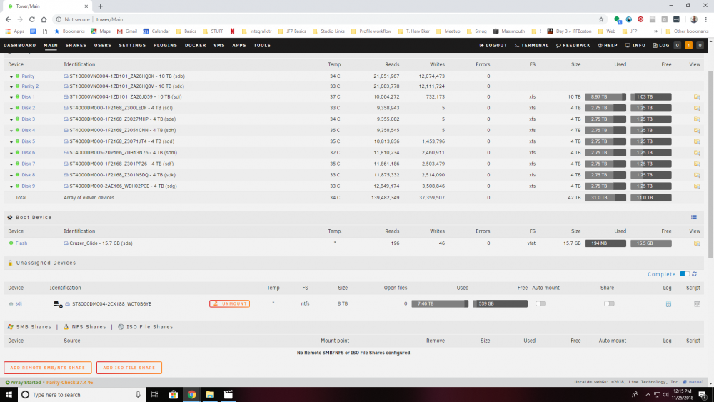Click the Logout link
The width and height of the screenshot is (714, 402).
click(493, 45)
